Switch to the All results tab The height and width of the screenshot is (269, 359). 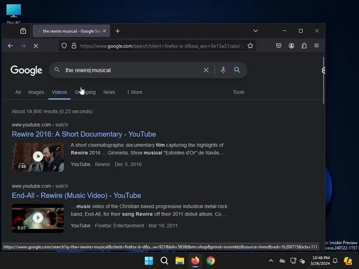tap(18, 92)
